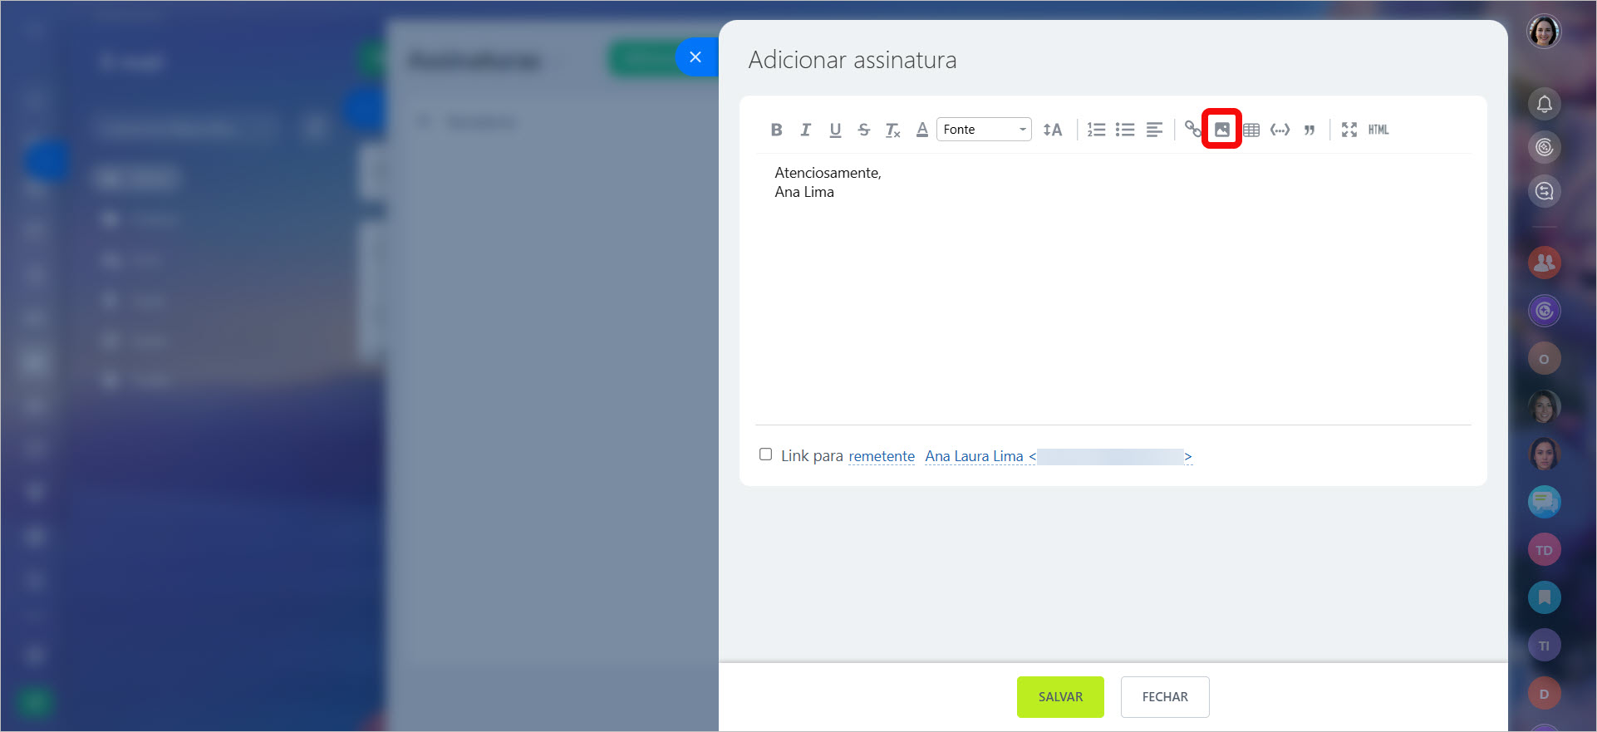This screenshot has width=1597, height=732.
Task: Open the red contacts group icon
Action: click(1544, 263)
